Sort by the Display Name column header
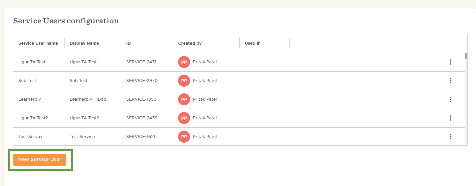The width and height of the screenshot is (476, 186). 84,43
